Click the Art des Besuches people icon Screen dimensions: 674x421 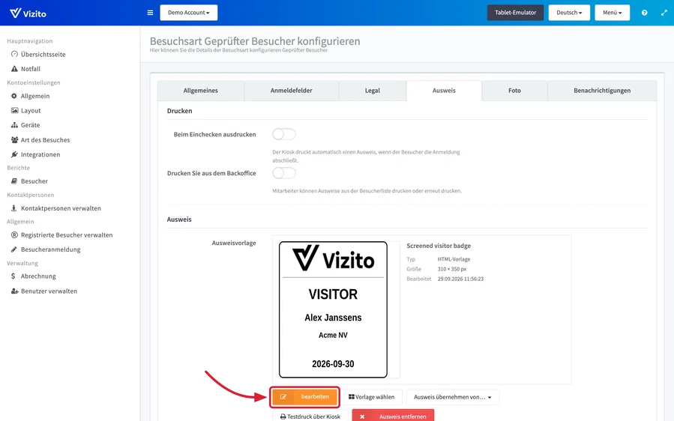coord(14,139)
